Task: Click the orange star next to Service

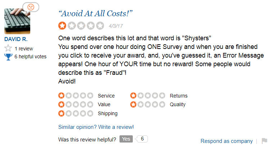Action: click(x=61, y=95)
